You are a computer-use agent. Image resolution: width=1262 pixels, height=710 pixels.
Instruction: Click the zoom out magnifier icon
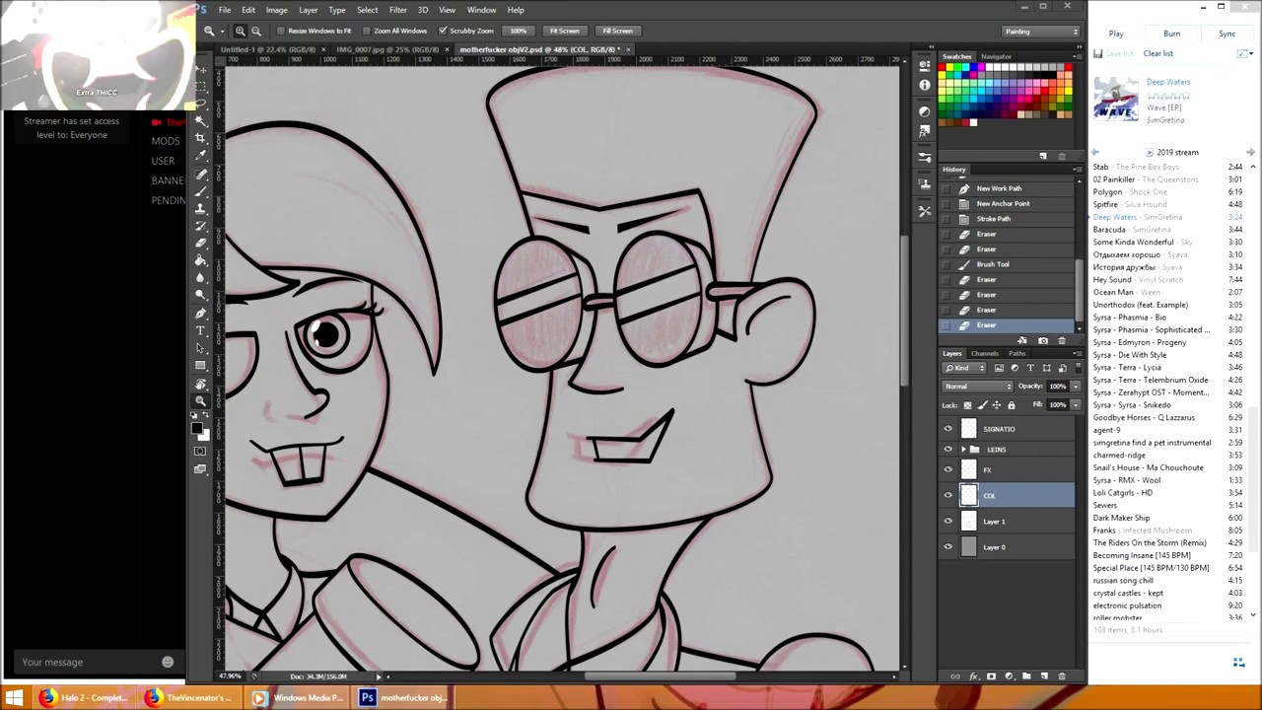256,31
